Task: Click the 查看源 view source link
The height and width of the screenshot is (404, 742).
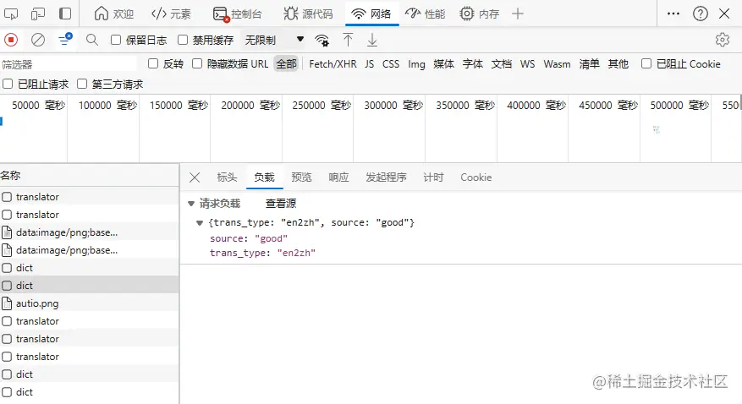Action: (281, 204)
